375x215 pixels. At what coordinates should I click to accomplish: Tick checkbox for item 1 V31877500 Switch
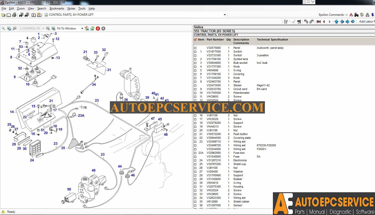pos(195,52)
